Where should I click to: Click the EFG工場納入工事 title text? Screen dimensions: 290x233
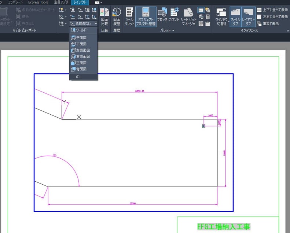click(224, 226)
